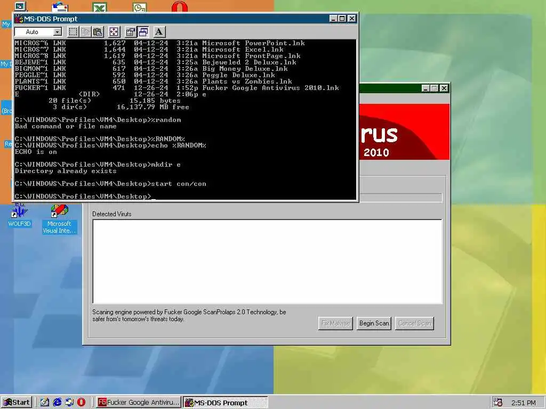This screenshot has width=546, height=409.
Task: Click the 'Peggle Deluxe.lnk' console line
Action: [x=145, y=75]
